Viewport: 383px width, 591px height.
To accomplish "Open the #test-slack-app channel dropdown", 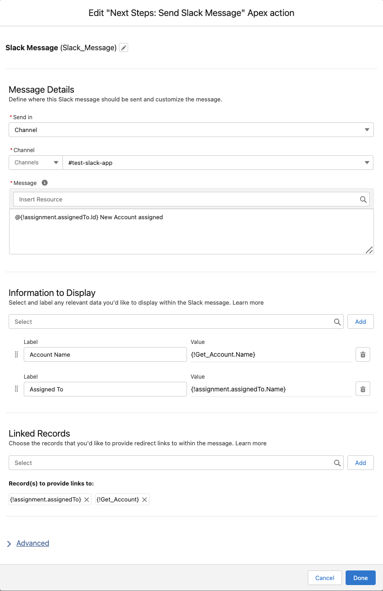I will (x=218, y=163).
